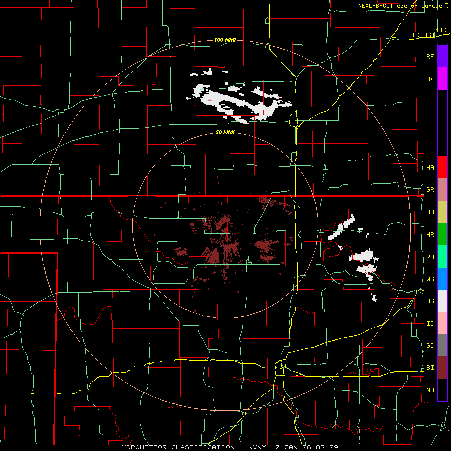The height and width of the screenshot is (451, 451).
Task: Click the RA light green legend swatch
Action: click(x=442, y=257)
